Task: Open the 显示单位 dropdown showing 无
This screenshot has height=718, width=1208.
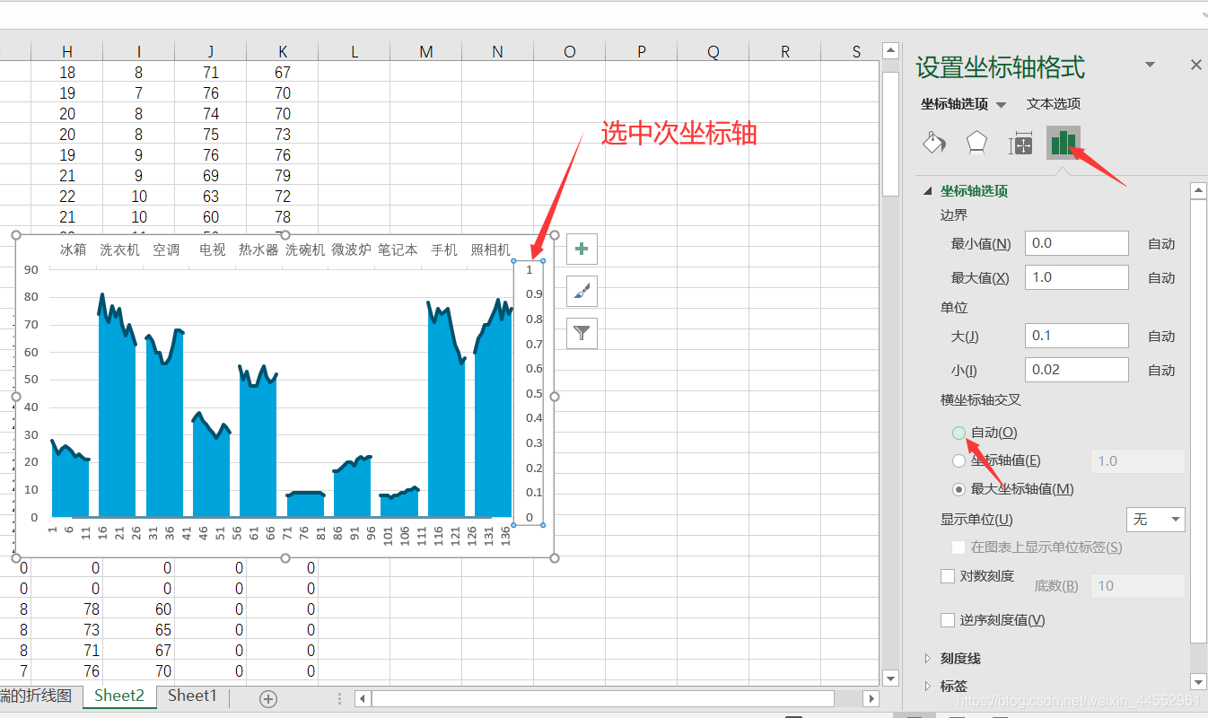Action: click(x=1156, y=520)
